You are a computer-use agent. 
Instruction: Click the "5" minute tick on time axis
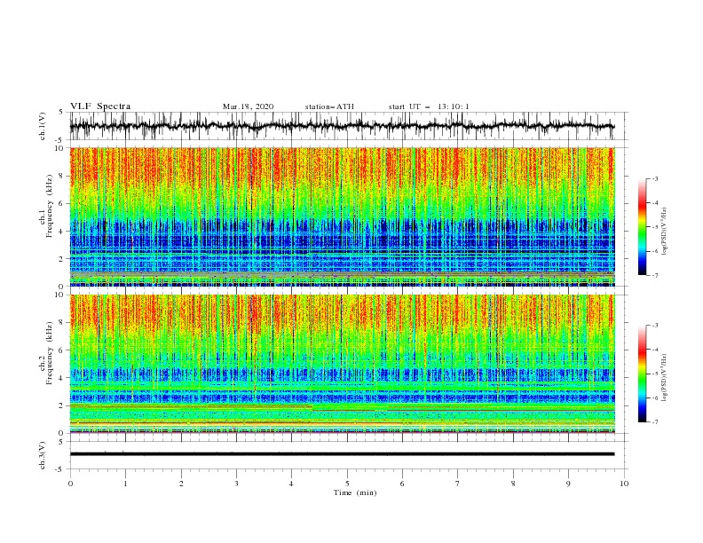tap(347, 484)
